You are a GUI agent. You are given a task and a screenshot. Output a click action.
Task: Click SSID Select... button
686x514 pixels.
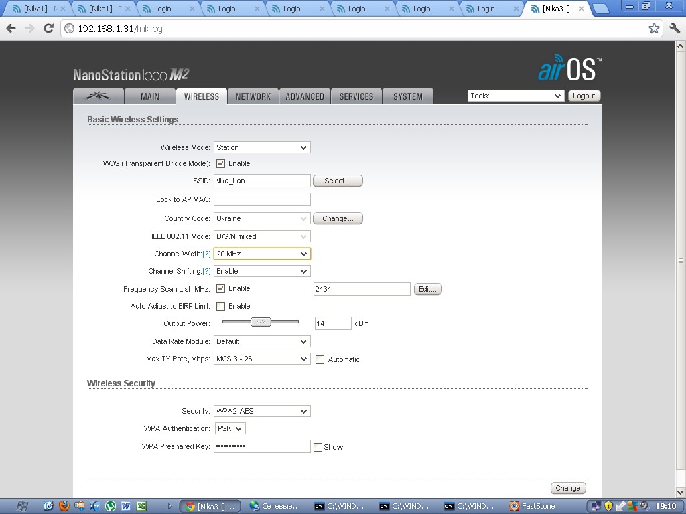(338, 181)
